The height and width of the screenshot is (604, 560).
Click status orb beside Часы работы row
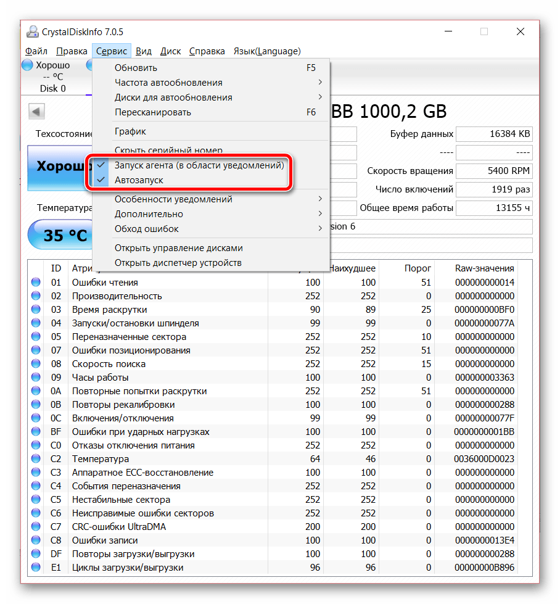pyautogui.click(x=36, y=378)
